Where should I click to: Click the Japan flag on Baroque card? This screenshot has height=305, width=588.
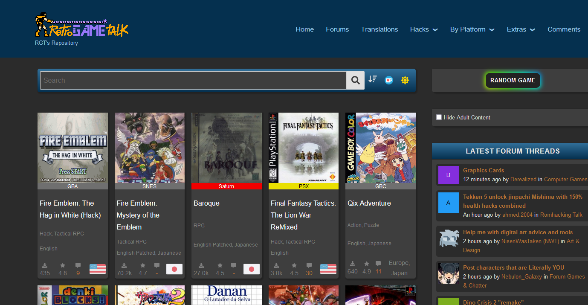click(252, 269)
